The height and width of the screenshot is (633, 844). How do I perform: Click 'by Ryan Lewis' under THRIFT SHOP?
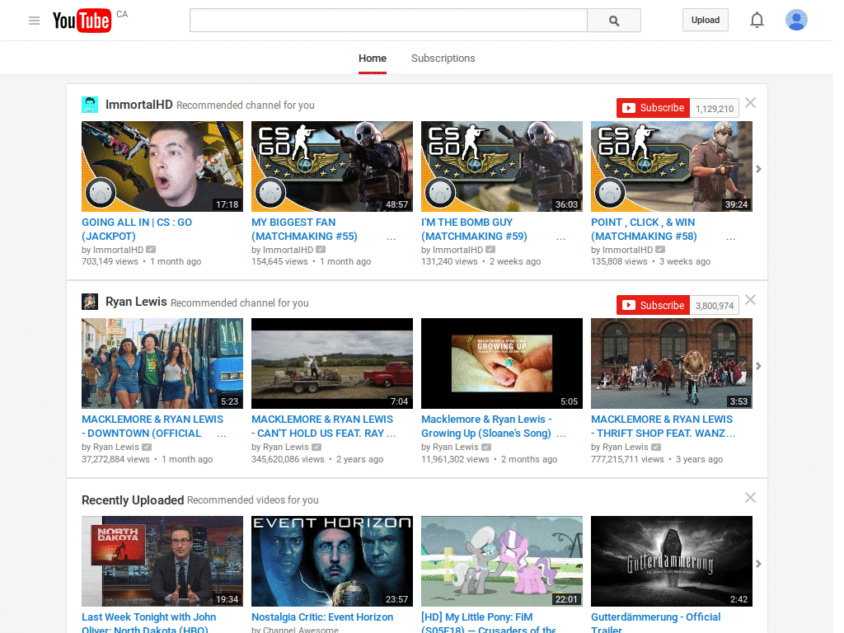620,447
